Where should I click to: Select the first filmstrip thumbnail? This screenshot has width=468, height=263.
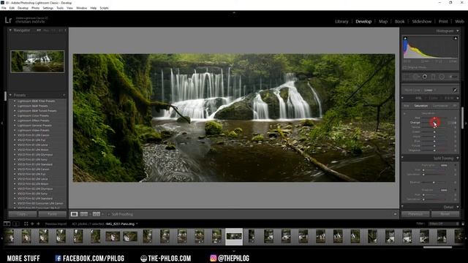click(9, 237)
